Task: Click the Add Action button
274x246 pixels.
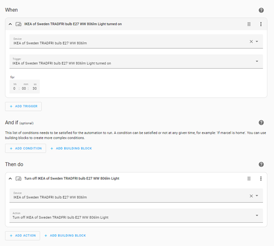Action: pyautogui.click(x=23, y=236)
